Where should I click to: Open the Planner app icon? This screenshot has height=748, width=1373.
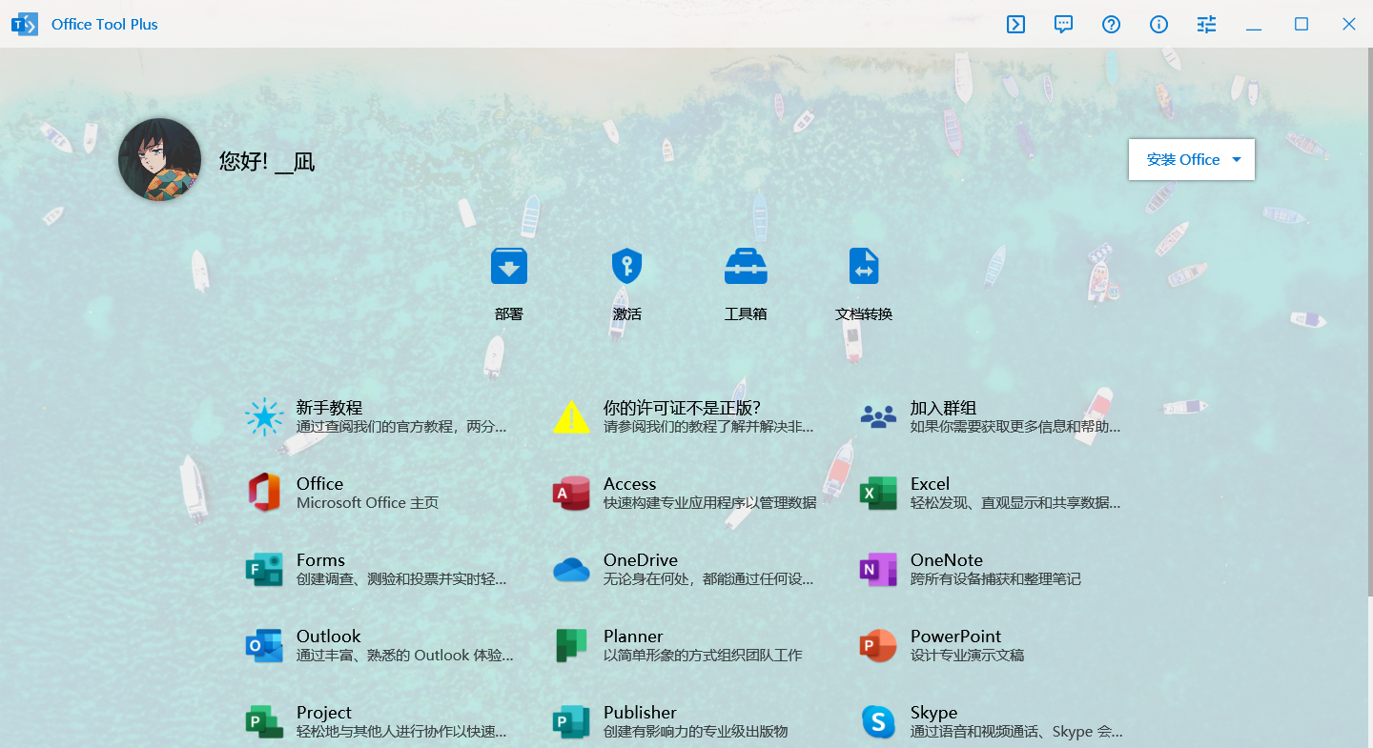click(x=571, y=645)
